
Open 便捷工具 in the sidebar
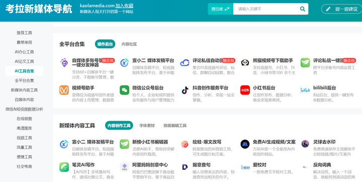(x=24, y=157)
